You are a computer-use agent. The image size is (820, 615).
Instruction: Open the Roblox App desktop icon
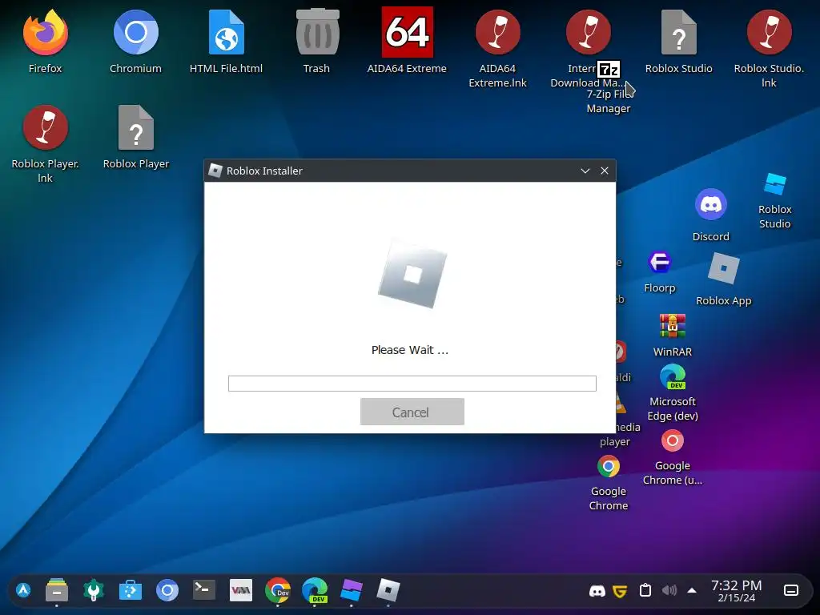click(x=724, y=268)
